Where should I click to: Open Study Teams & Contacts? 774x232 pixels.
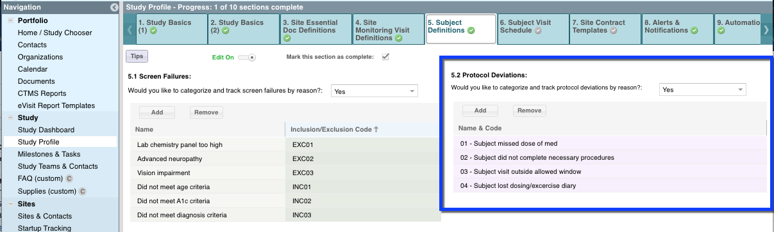pyautogui.click(x=58, y=166)
